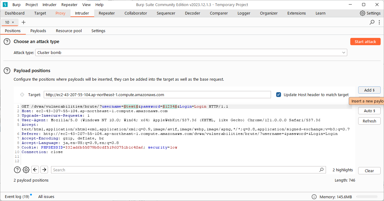The image size is (384, 201).
Task: Click the Memory info icon
Action: coord(314,197)
